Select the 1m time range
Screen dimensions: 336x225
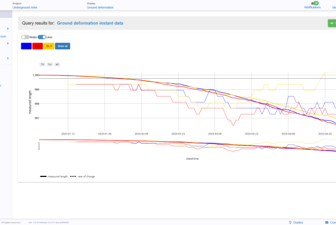(49, 64)
